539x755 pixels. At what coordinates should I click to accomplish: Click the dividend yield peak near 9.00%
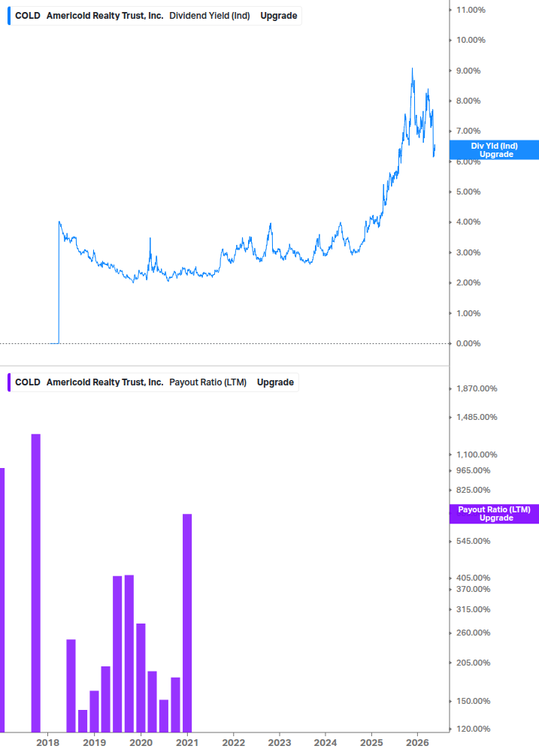(x=412, y=69)
